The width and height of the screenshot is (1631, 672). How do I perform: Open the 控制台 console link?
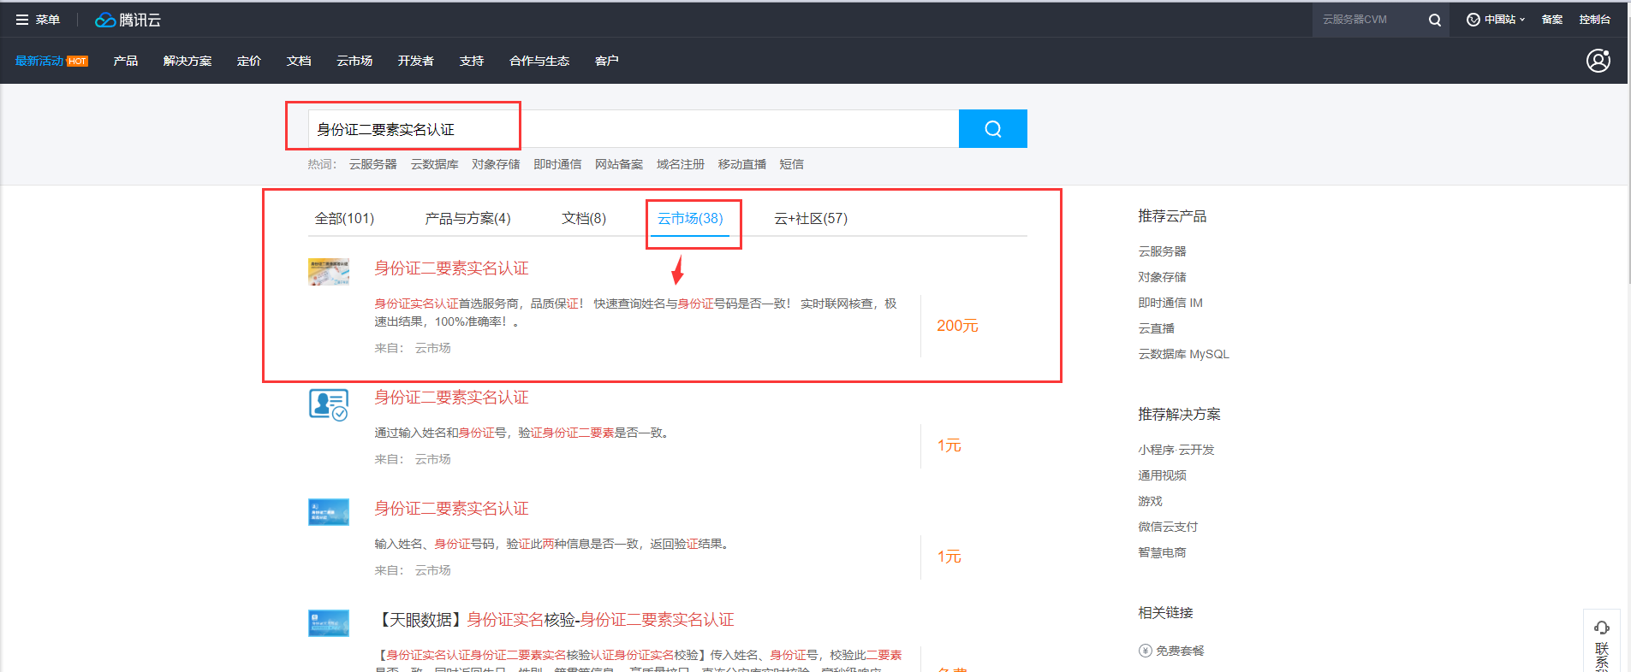(x=1595, y=20)
